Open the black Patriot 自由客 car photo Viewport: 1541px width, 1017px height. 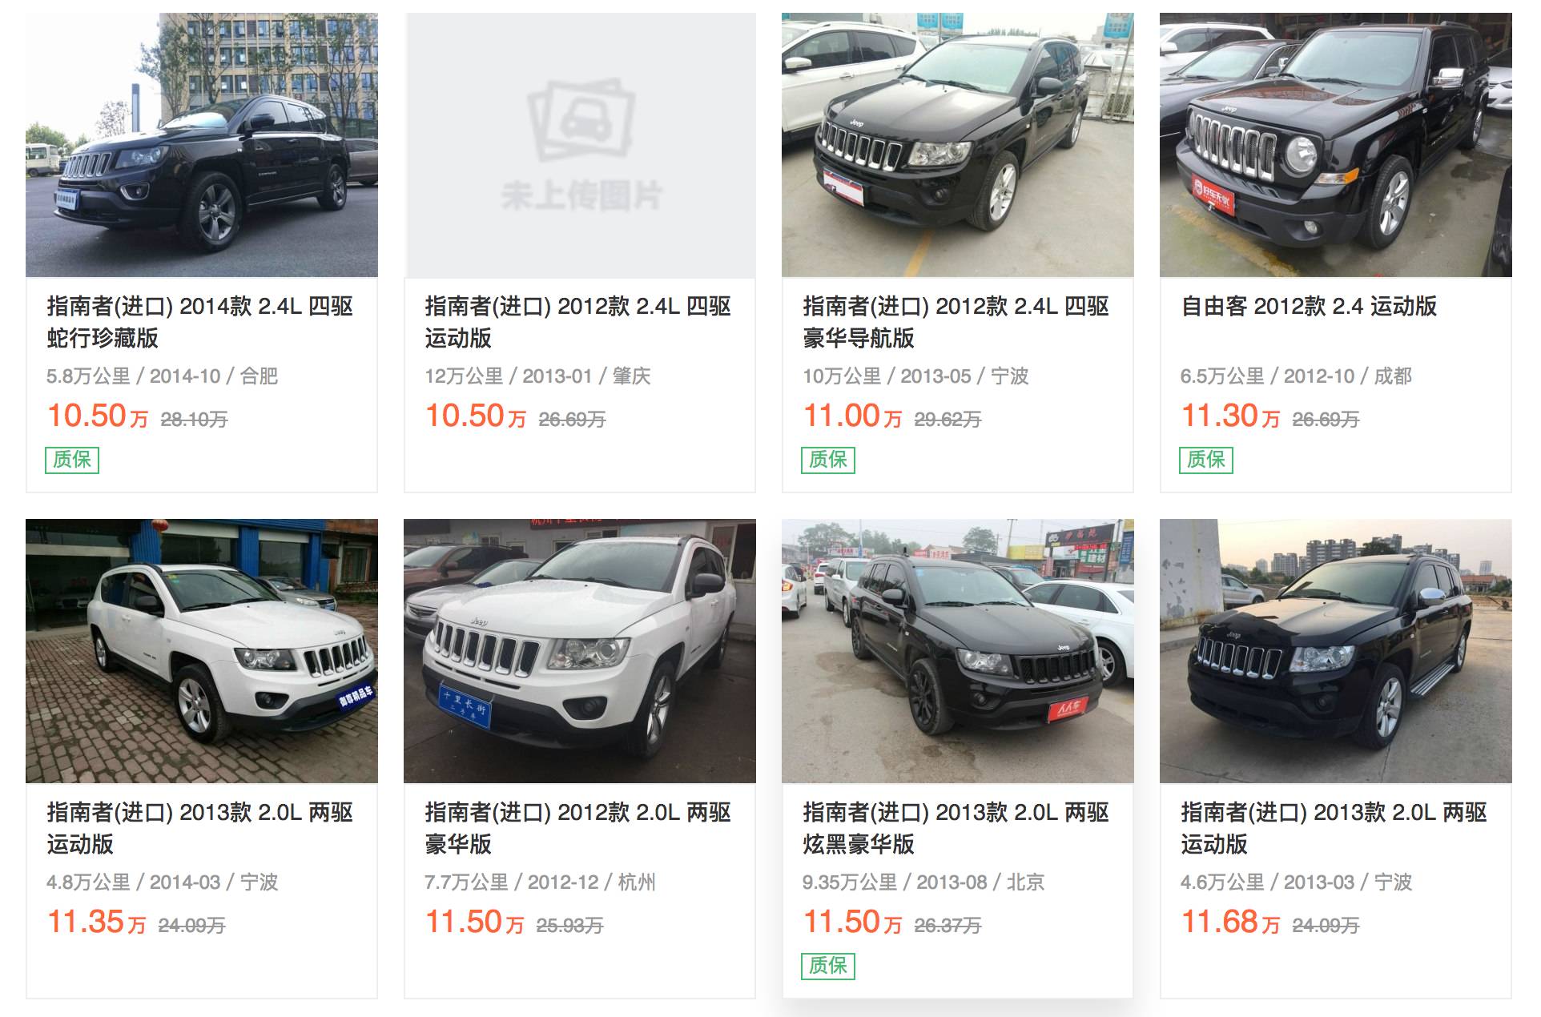pyautogui.click(x=1336, y=145)
